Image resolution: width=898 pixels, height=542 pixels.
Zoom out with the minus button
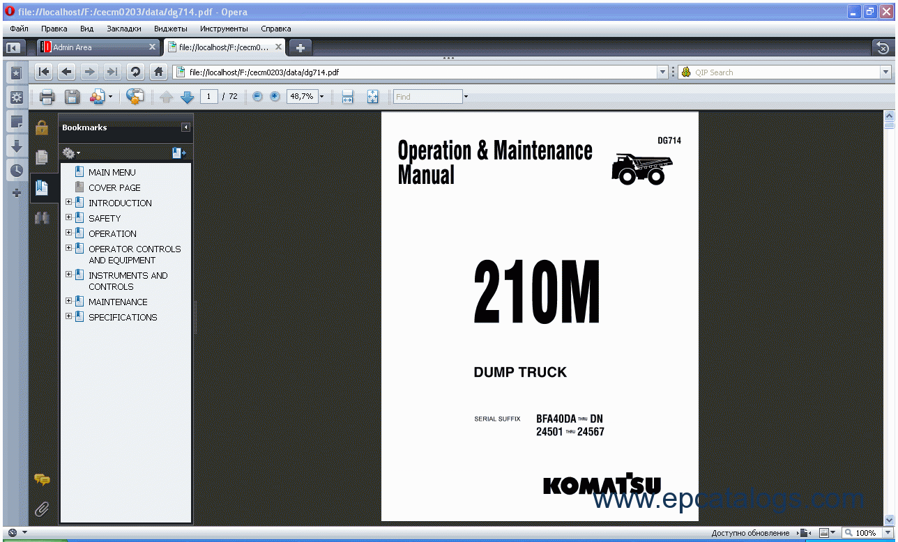pos(257,97)
